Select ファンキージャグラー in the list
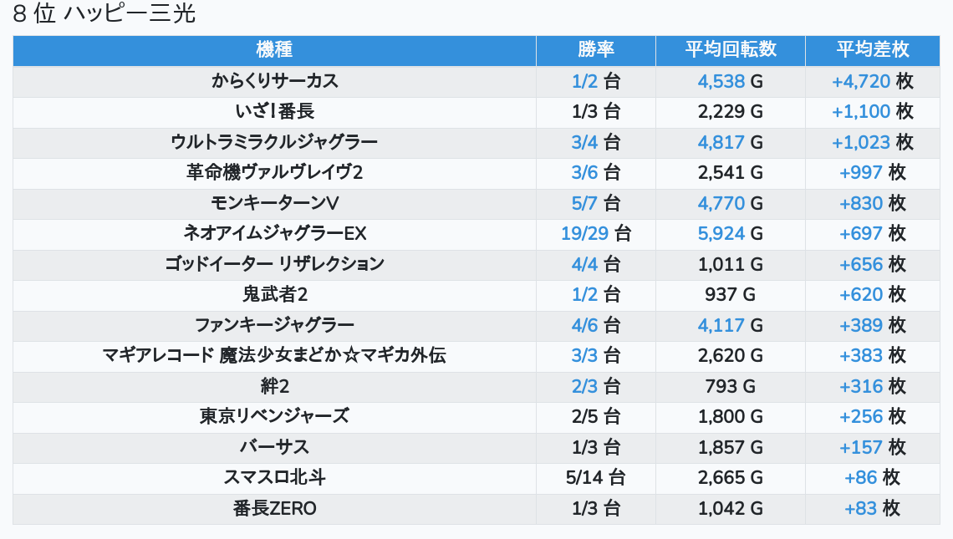The height and width of the screenshot is (539, 953). [274, 325]
